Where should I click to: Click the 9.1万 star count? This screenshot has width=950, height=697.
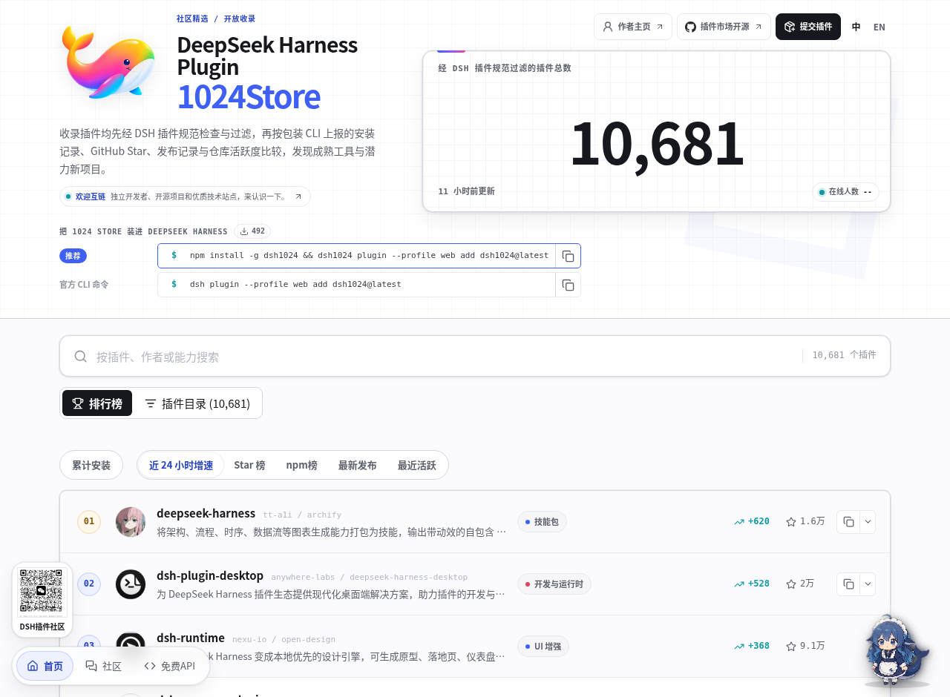[805, 646]
